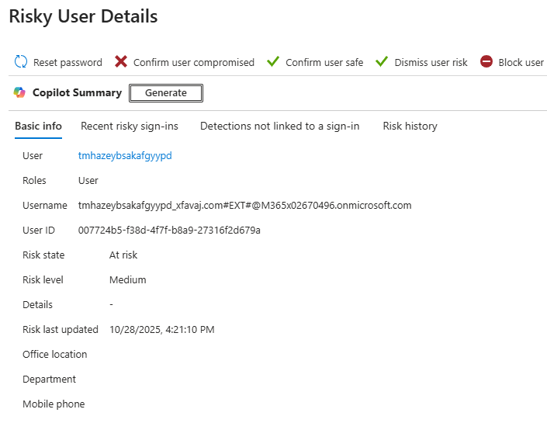
Task: Open Detections not linked to a sign-in tab
Action: (x=279, y=126)
